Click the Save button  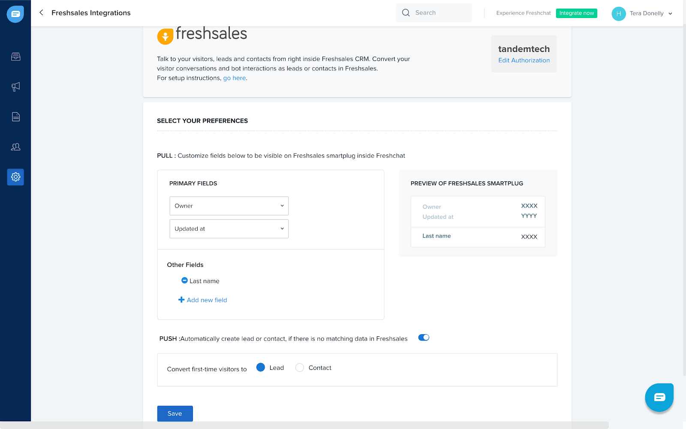[175, 414]
